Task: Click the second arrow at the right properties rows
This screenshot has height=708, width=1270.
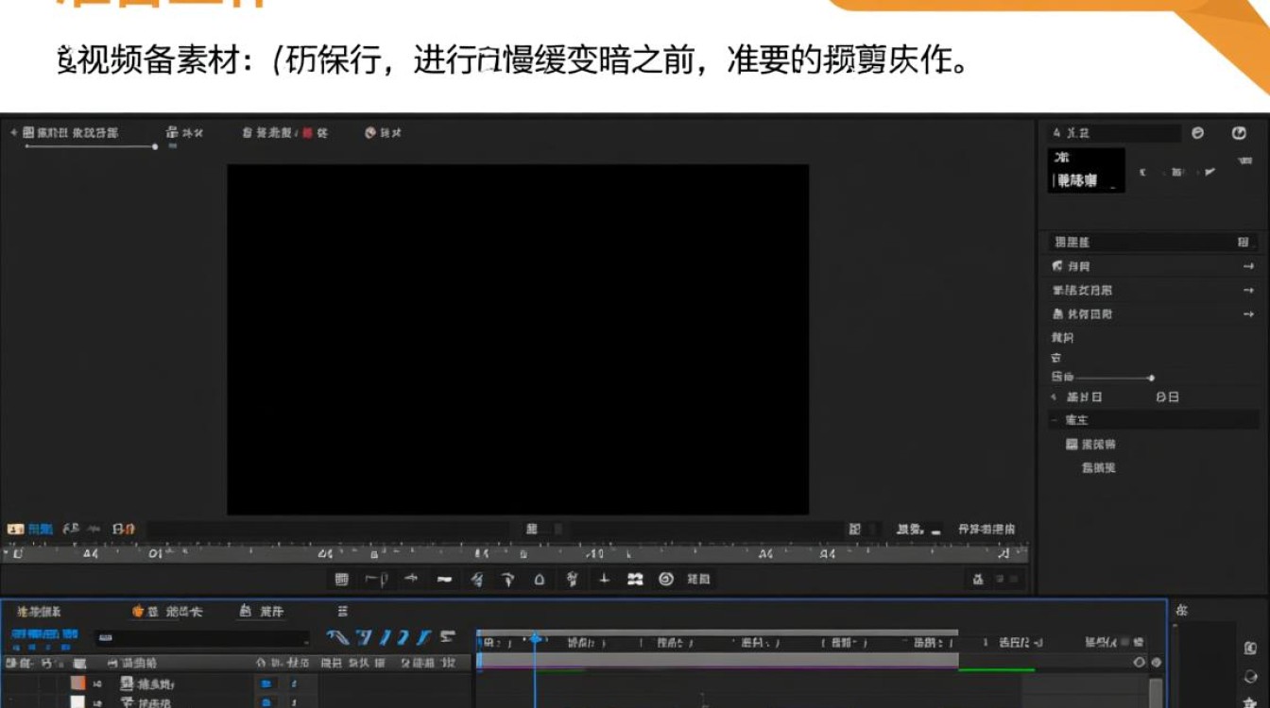Action: [1248, 291]
